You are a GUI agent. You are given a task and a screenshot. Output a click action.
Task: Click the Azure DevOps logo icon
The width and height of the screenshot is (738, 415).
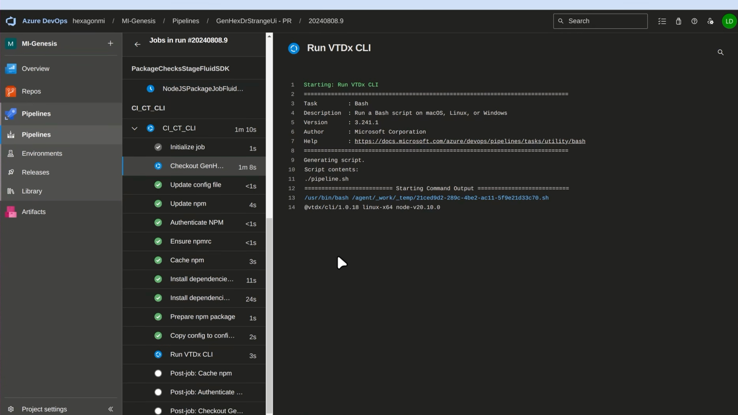tap(11, 21)
